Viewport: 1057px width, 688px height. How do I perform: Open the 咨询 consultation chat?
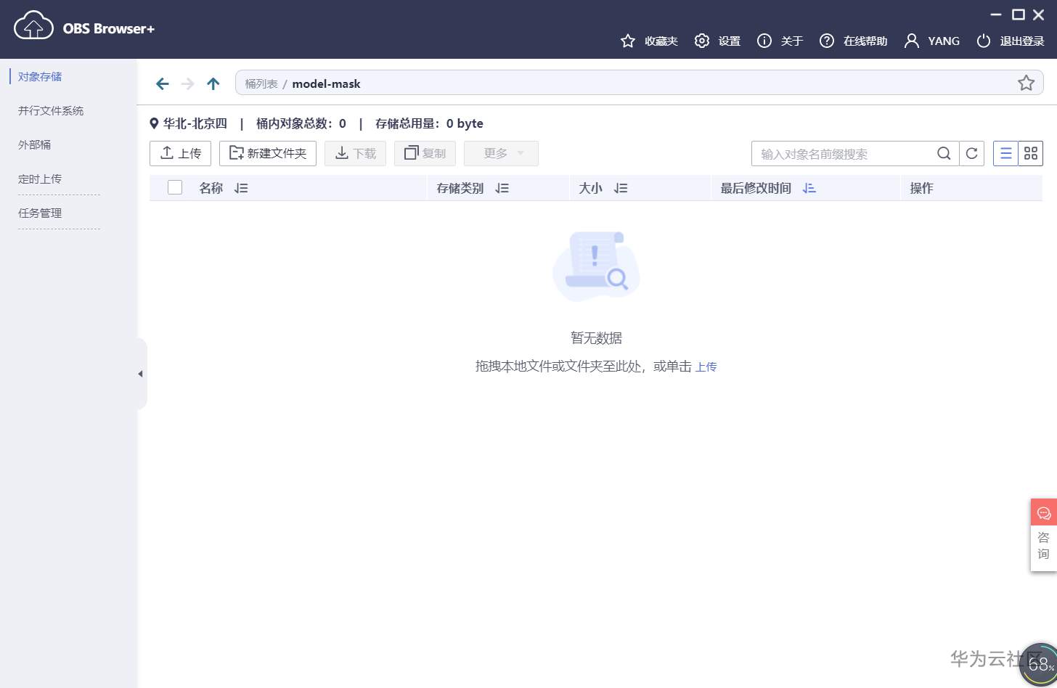(1044, 535)
